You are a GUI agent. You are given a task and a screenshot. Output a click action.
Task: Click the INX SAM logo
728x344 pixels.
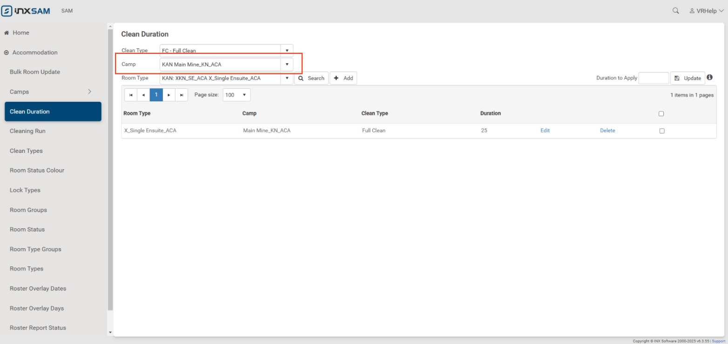pyautogui.click(x=26, y=11)
